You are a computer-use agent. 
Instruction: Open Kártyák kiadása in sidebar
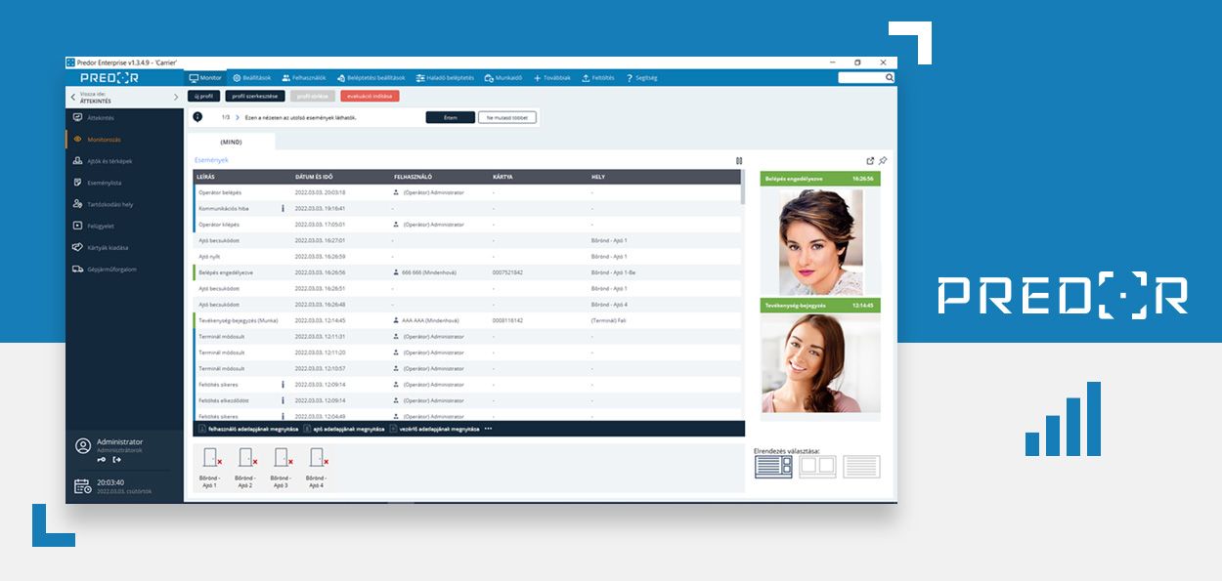(x=124, y=247)
